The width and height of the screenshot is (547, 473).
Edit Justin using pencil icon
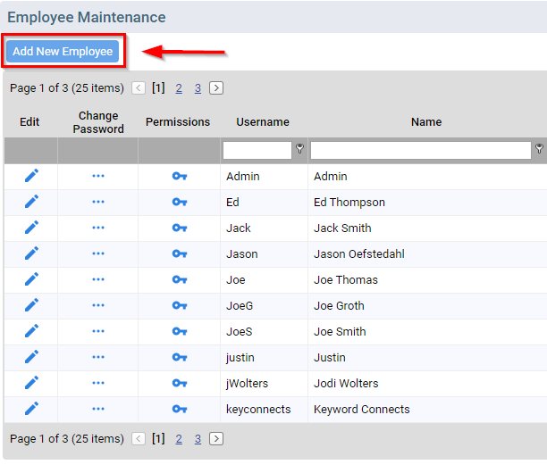pos(31,357)
